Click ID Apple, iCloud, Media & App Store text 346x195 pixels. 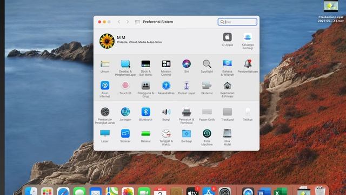(139, 42)
